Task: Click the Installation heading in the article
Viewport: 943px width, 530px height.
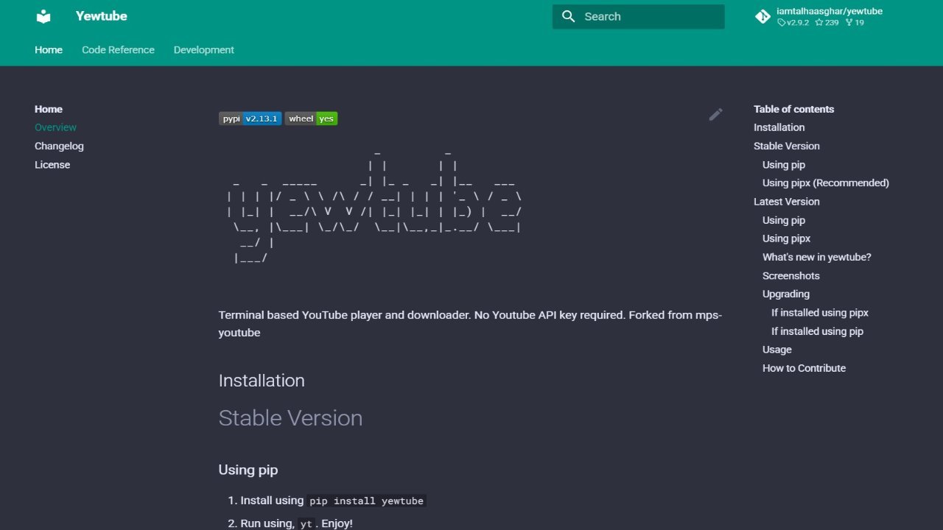Action: [x=262, y=381]
